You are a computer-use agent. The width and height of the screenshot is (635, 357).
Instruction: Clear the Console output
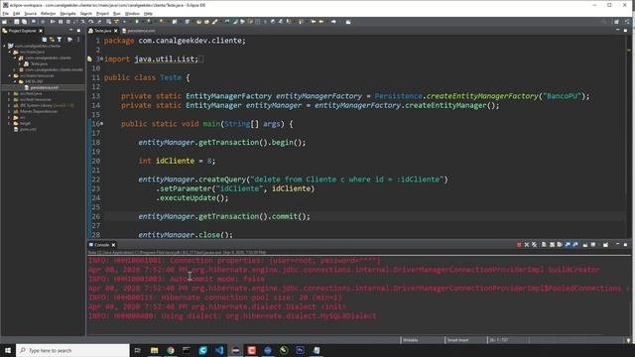[544, 245]
